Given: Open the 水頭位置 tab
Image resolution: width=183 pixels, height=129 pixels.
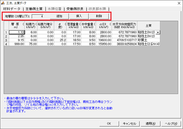Looking at the screenshot, I should pyautogui.click(x=55, y=9).
